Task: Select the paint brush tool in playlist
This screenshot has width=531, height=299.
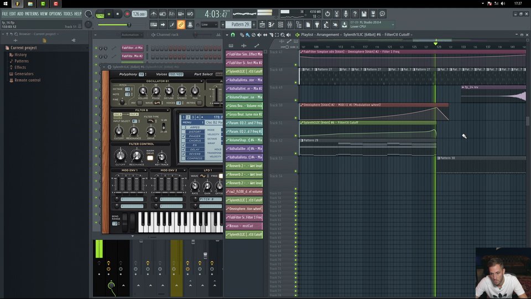Action: pos(248,34)
